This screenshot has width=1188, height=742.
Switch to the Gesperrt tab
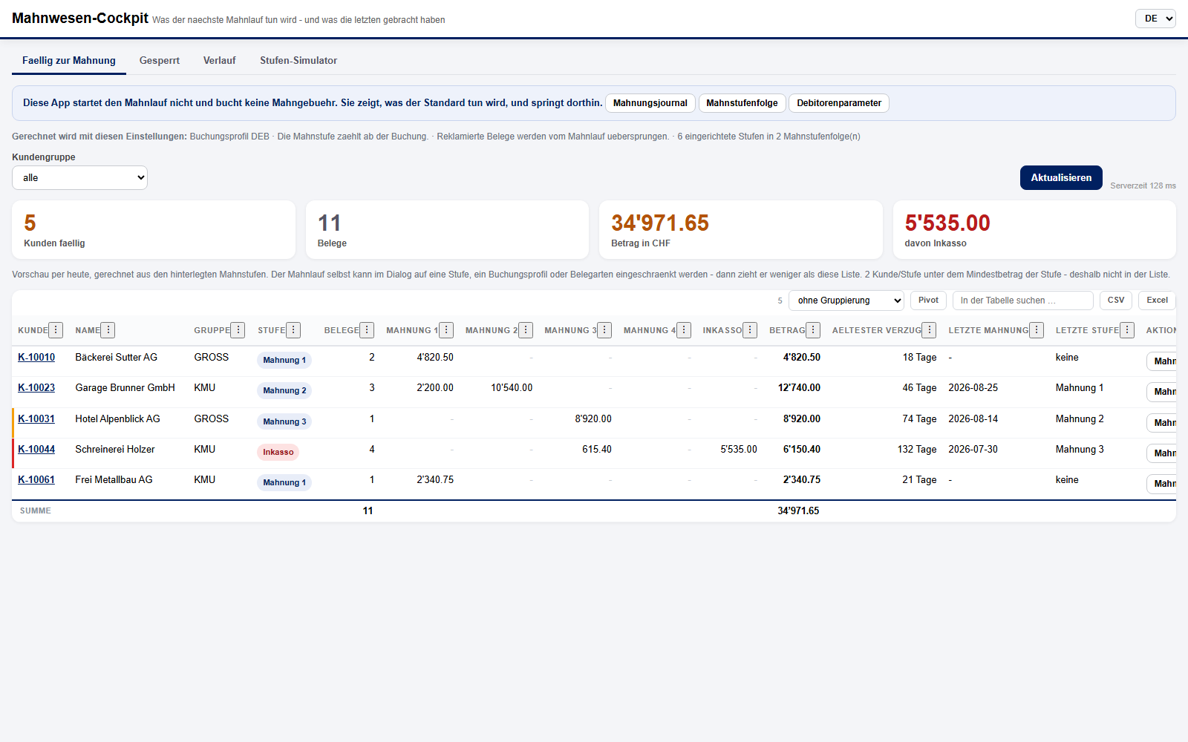pos(160,61)
